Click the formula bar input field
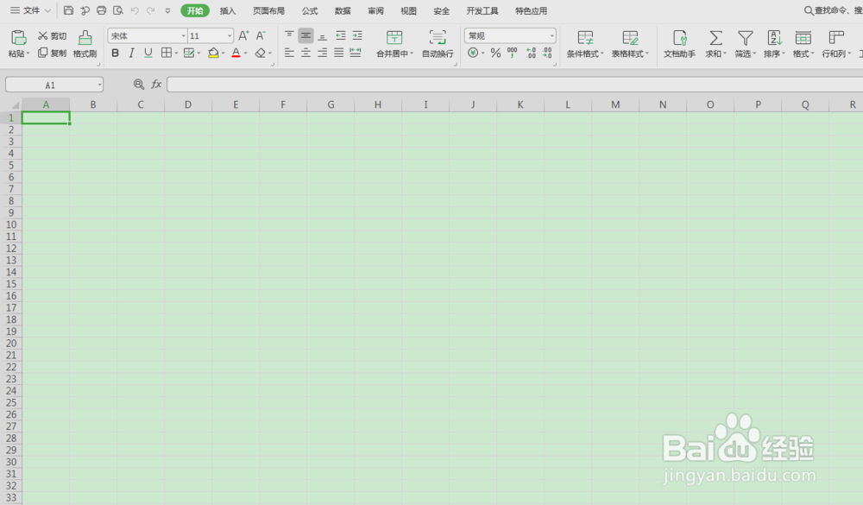The width and height of the screenshot is (863, 505). coord(514,85)
